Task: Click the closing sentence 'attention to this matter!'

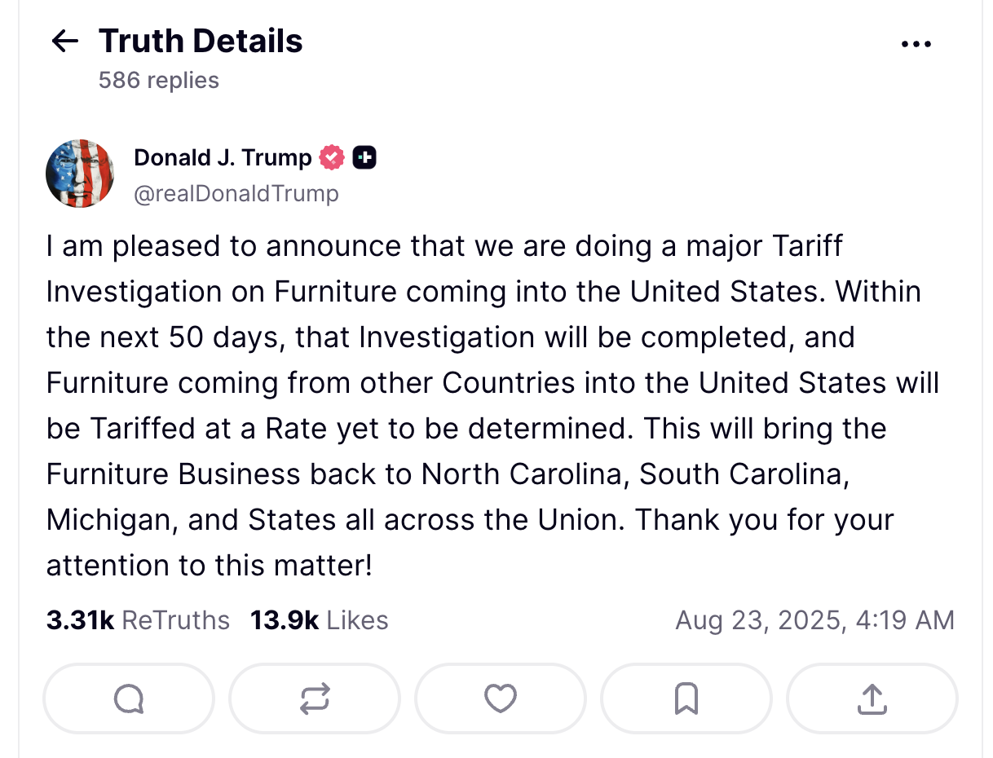Action: [x=210, y=566]
